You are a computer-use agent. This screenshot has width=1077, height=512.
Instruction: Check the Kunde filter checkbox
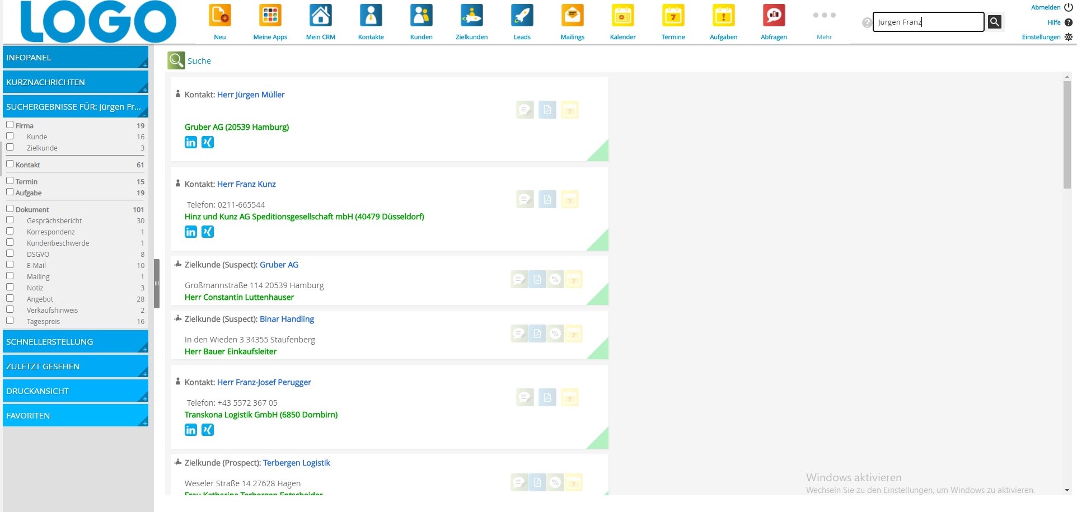10,136
